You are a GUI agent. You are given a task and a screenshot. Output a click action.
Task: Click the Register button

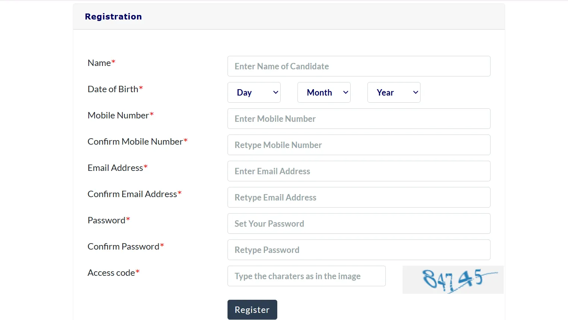tap(252, 310)
